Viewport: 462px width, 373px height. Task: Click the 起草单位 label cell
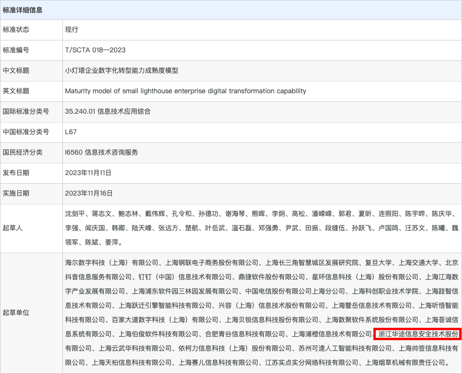tap(16, 313)
